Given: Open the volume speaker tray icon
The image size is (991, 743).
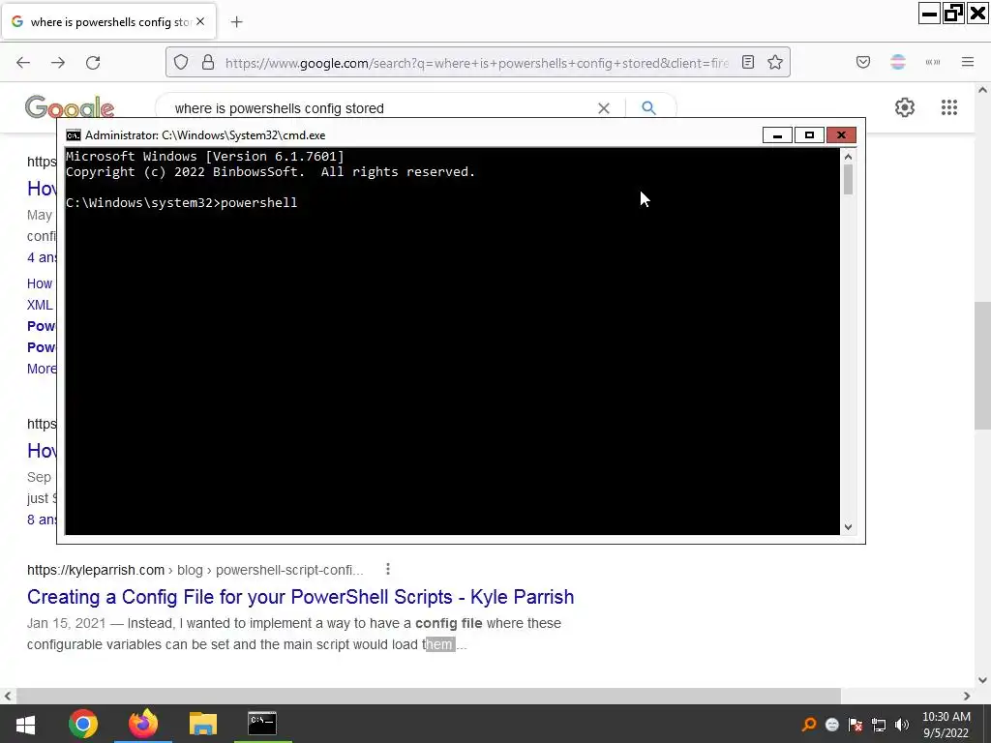Looking at the screenshot, I should [x=902, y=725].
